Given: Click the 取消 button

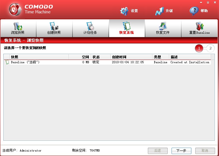Looking at the screenshot, I should coord(205,150).
